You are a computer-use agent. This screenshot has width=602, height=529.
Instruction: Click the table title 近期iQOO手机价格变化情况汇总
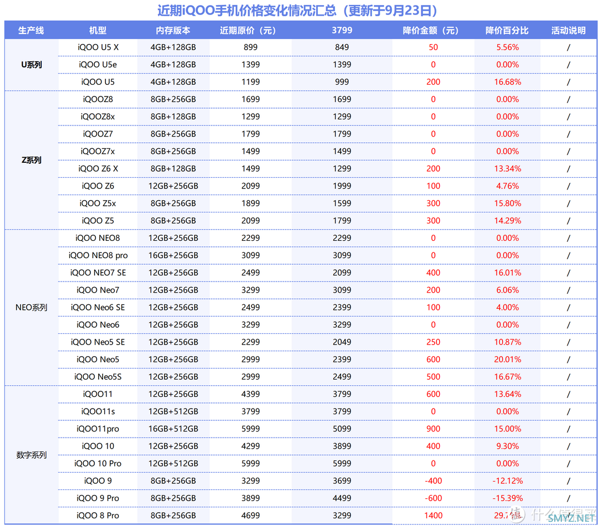[246, 11]
